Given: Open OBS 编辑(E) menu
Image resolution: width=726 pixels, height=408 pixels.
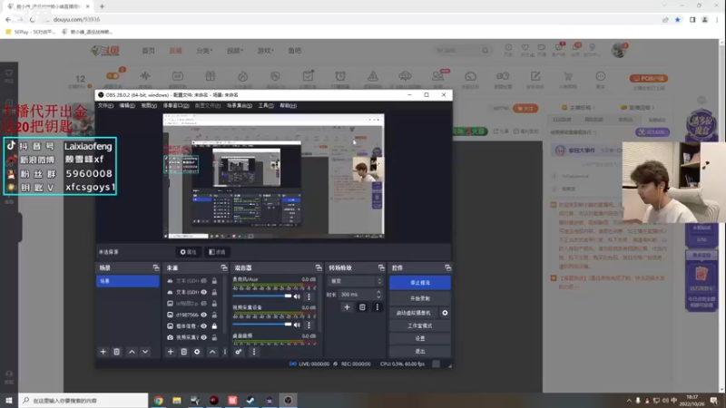Looking at the screenshot, I should click(127, 105).
